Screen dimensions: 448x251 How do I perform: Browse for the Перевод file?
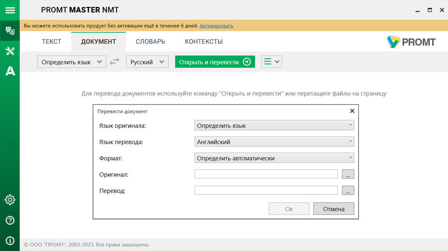pos(348,190)
